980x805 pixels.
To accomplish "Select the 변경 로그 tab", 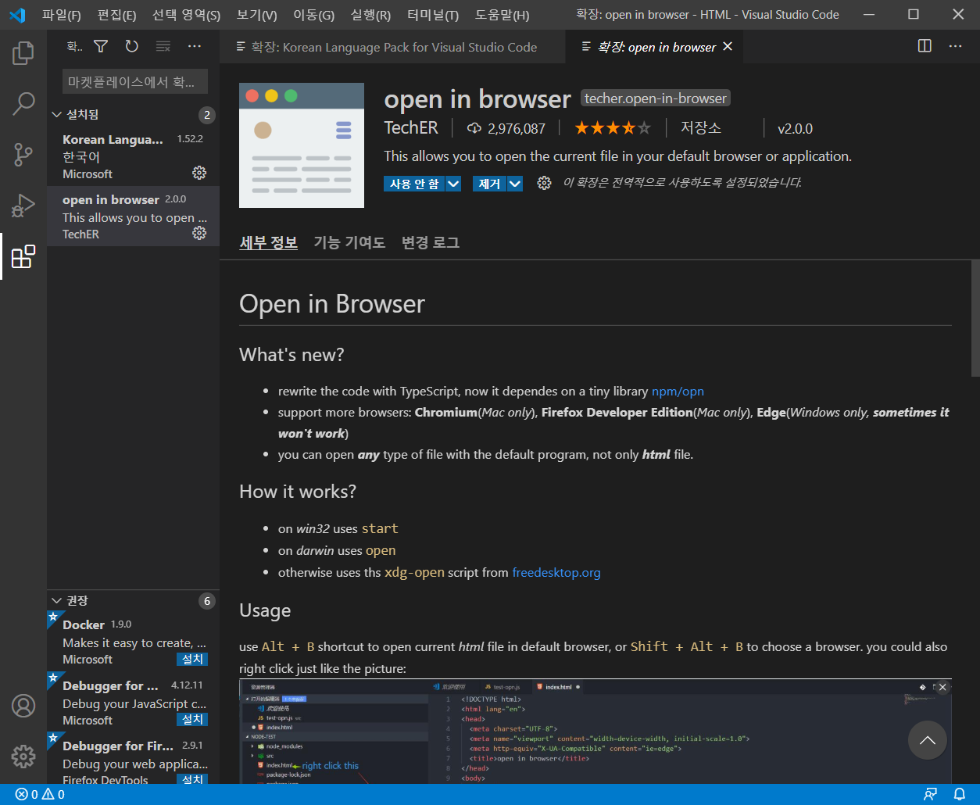I will tap(431, 242).
